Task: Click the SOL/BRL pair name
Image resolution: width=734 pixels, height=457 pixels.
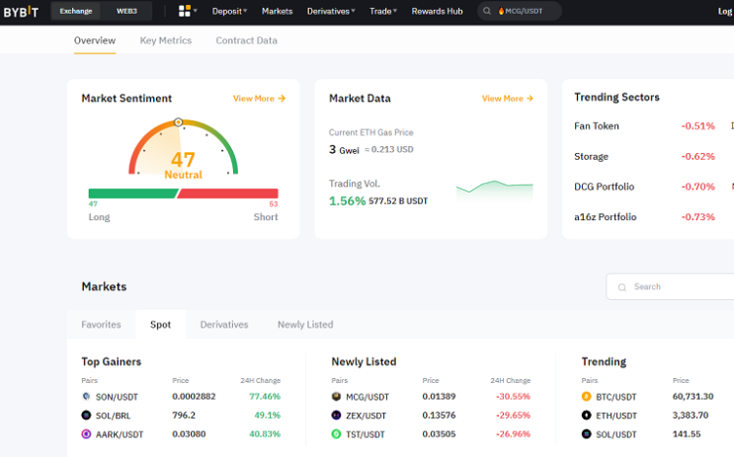Action: (x=113, y=416)
